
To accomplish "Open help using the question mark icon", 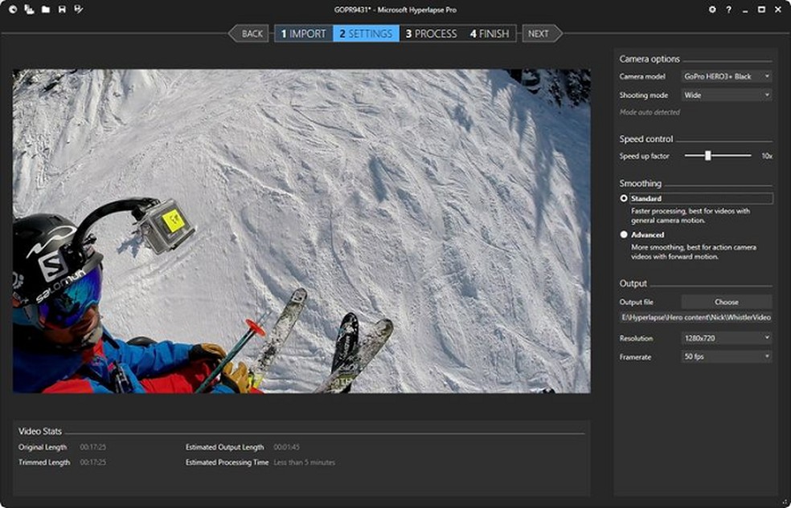I will 728,10.
